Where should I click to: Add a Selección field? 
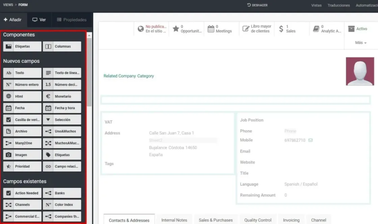pos(62,120)
